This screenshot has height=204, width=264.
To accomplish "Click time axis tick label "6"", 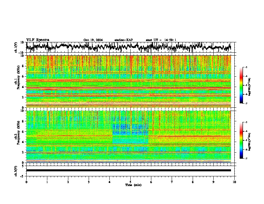I will click(151, 182).
